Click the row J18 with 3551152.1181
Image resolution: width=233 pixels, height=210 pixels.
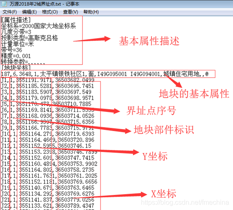point(49,182)
